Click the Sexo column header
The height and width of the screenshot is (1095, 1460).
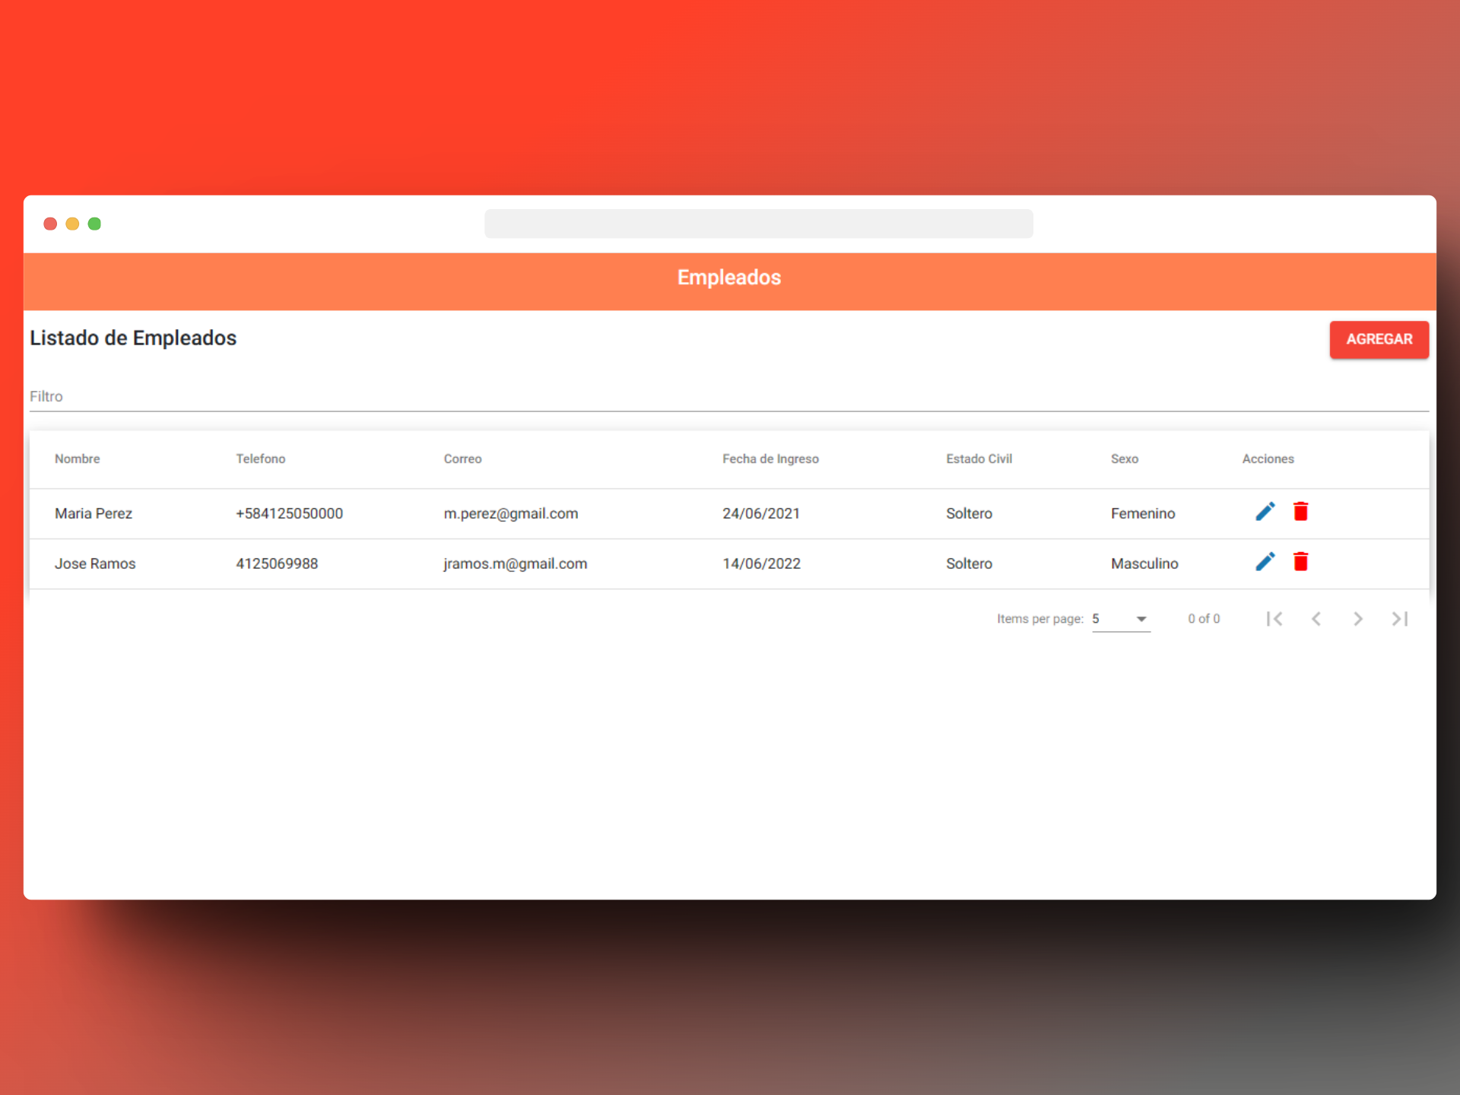pos(1125,459)
